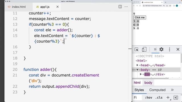Add a new style rule

[x=168, y=97]
